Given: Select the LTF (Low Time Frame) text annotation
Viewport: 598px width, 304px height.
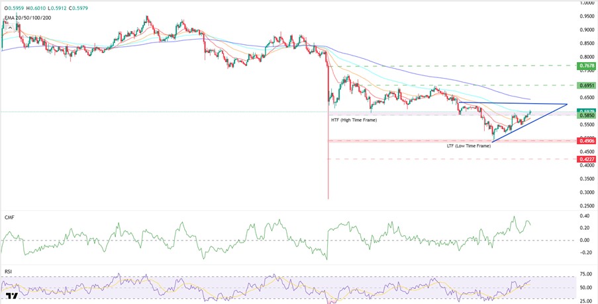Looking at the screenshot, I should pyautogui.click(x=468, y=145).
